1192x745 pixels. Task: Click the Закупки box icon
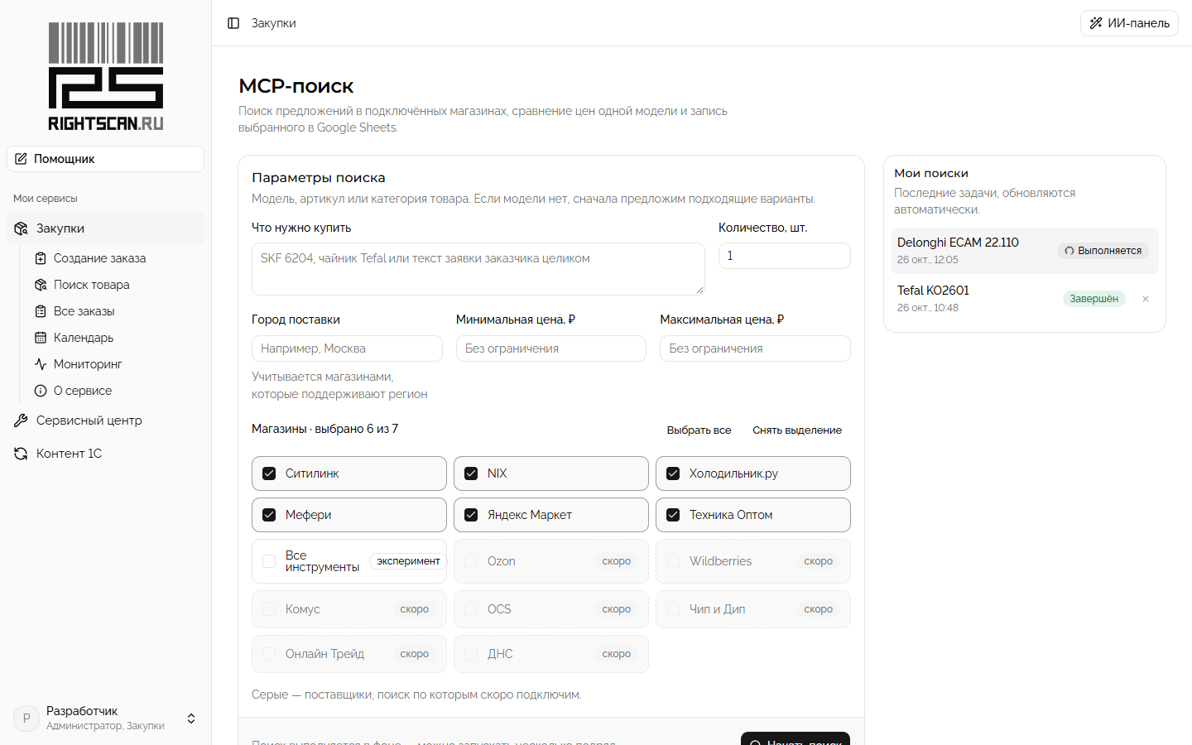tap(22, 228)
